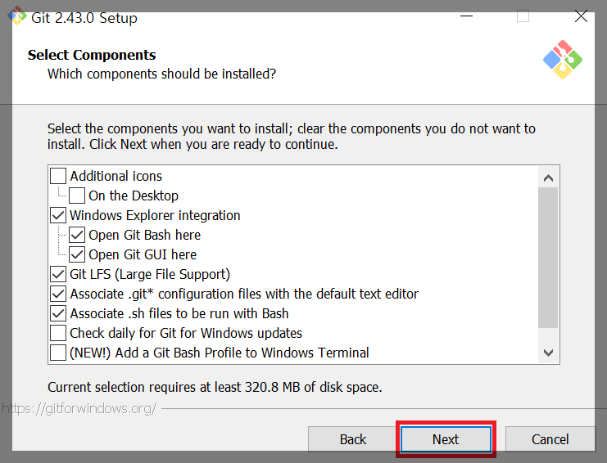The width and height of the screenshot is (607, 463).
Task: Click the scroll down arrow of component list
Action: pyautogui.click(x=548, y=353)
